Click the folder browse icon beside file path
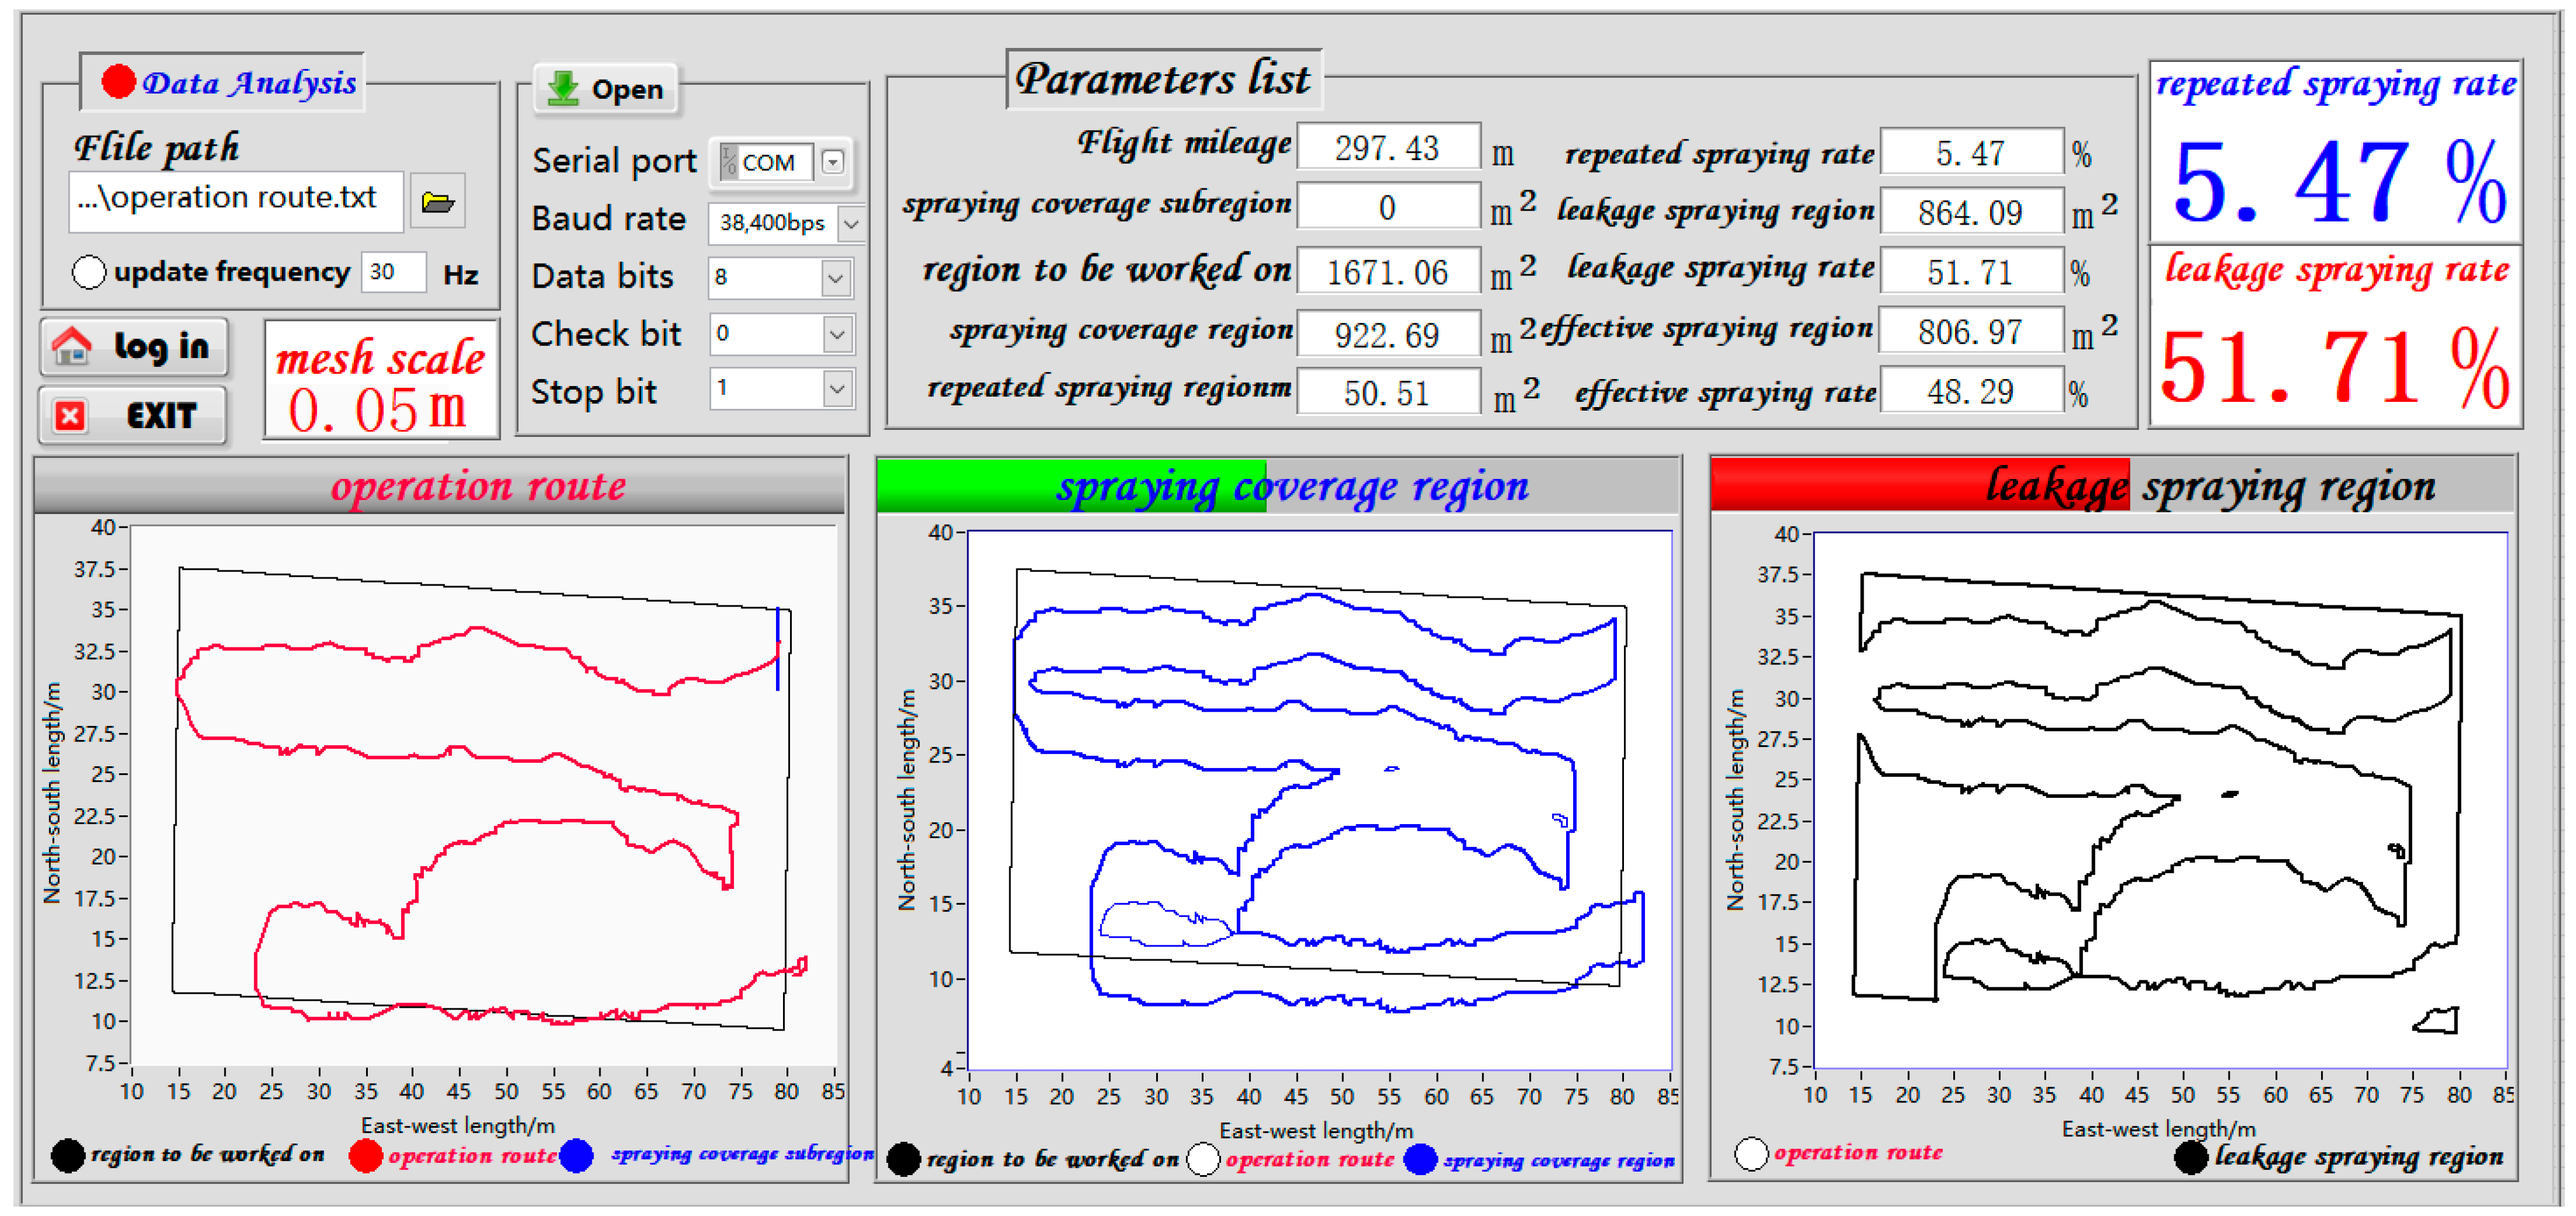This screenshot has width=2576, height=1216. tap(437, 203)
